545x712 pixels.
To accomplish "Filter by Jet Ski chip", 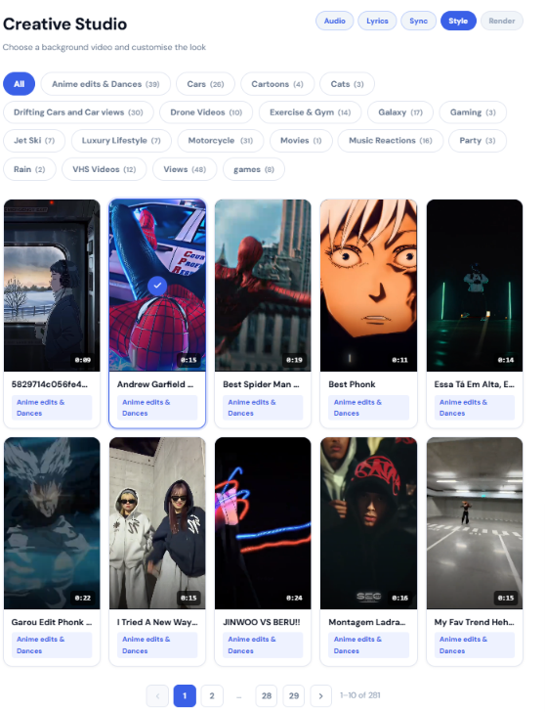I will click(34, 140).
